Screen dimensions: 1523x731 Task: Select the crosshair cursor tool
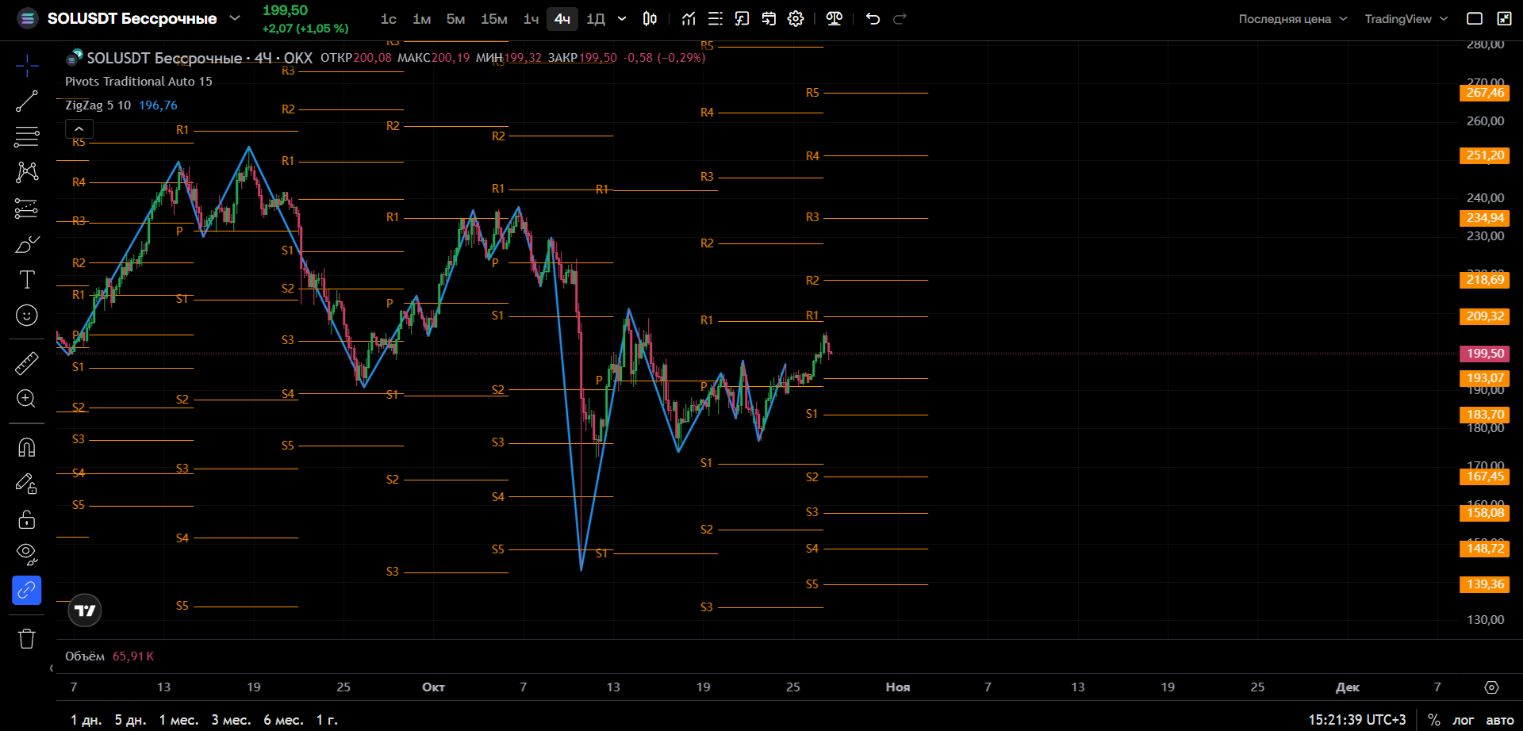[x=27, y=66]
